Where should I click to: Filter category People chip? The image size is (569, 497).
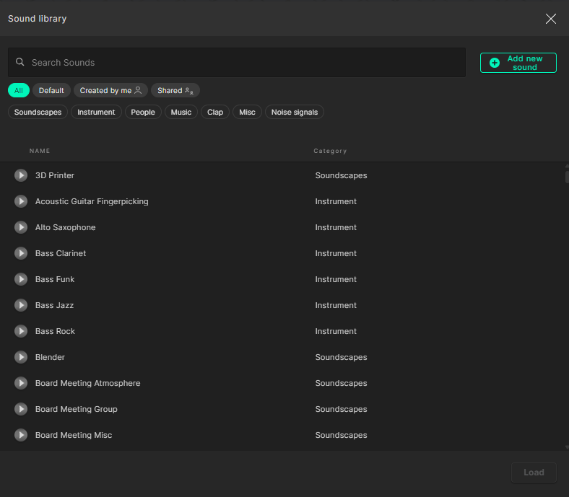[x=143, y=112]
